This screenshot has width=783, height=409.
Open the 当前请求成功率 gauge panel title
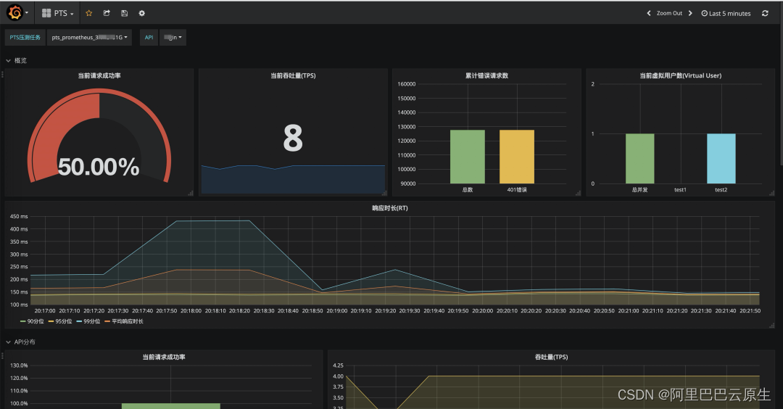tap(99, 75)
